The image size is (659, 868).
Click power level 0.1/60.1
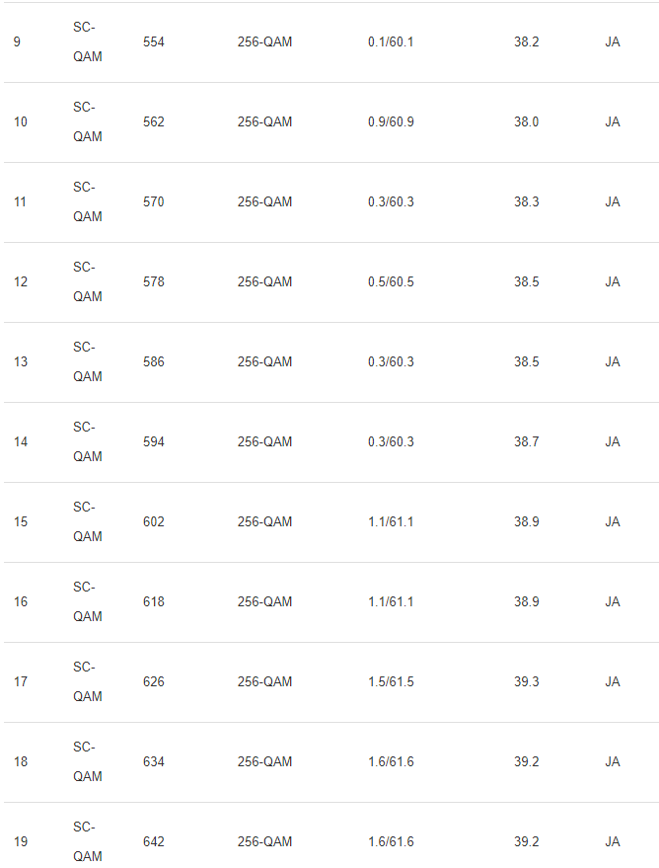(x=391, y=42)
